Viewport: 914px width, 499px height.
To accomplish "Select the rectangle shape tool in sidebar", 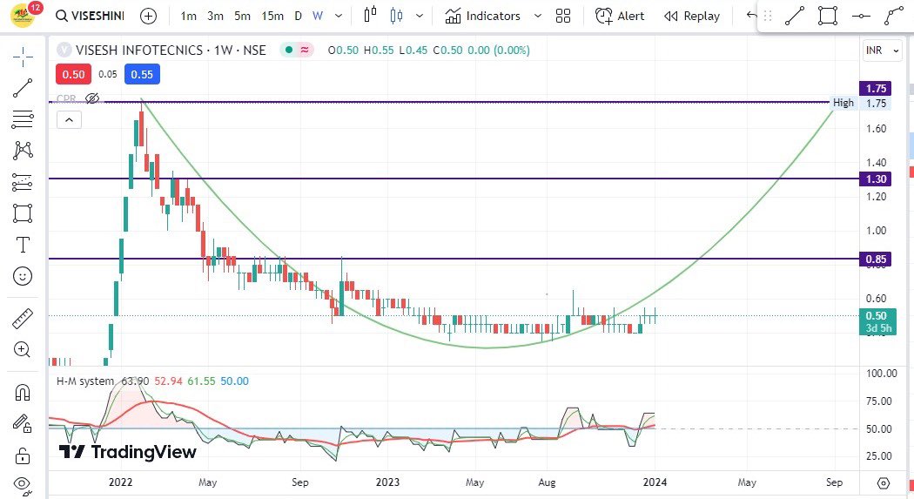I will [x=23, y=213].
